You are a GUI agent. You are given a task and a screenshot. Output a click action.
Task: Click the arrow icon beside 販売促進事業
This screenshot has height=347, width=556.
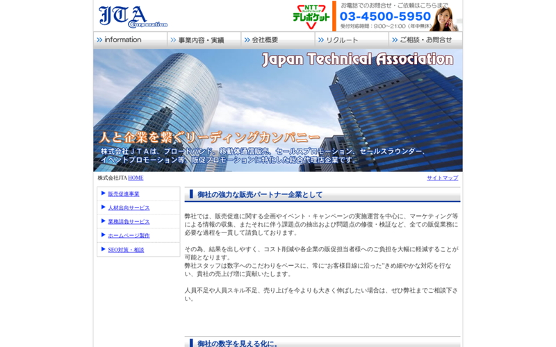pos(104,194)
